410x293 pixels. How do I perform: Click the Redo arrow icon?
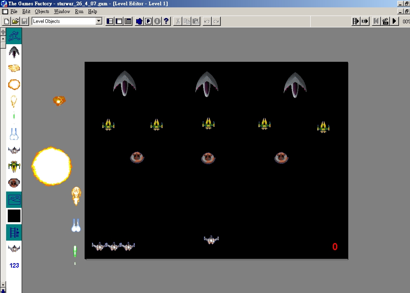tap(216, 21)
